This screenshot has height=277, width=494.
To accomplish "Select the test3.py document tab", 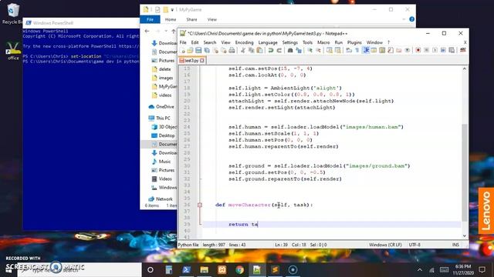I will click(x=191, y=60).
